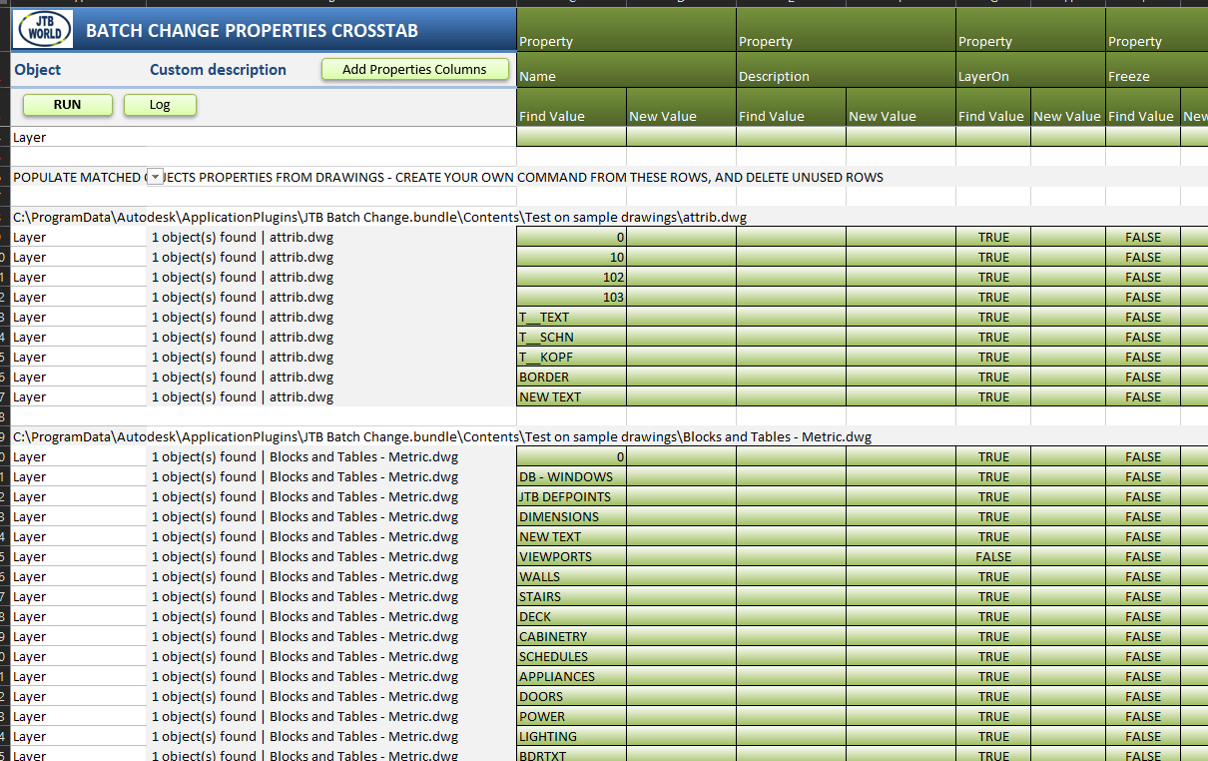
Task: Click the Freeze FALSE value in STAIRS row
Action: (x=1143, y=596)
